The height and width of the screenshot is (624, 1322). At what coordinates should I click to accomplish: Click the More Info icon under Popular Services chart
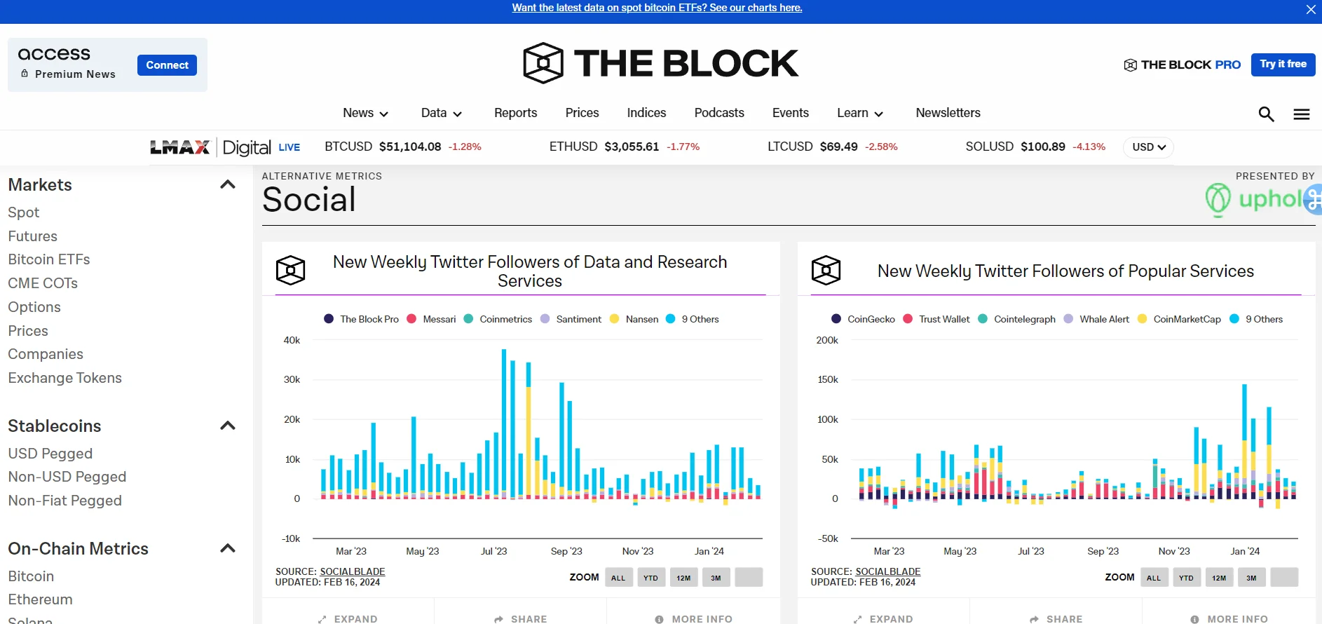[x=1194, y=619]
